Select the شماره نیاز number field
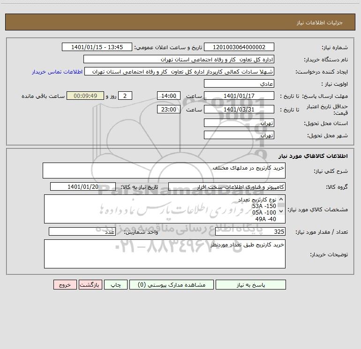This screenshot has width=361, height=349. point(239,47)
